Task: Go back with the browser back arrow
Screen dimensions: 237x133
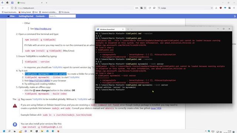Action: tap(3, 8)
